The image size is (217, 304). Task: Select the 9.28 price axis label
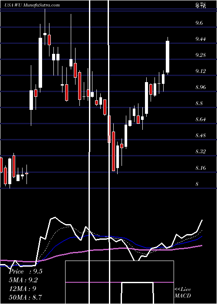coord(201,55)
